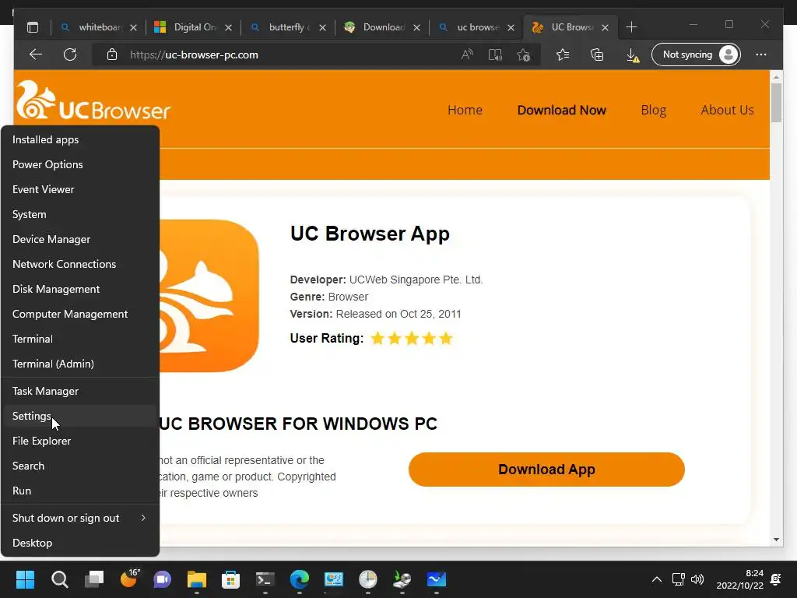Refresh the UC Browser page
The image size is (797, 598).
(70, 55)
